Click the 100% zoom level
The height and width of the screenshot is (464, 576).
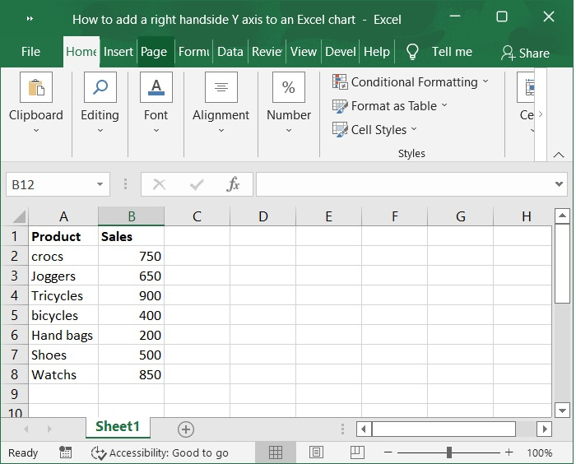539,452
